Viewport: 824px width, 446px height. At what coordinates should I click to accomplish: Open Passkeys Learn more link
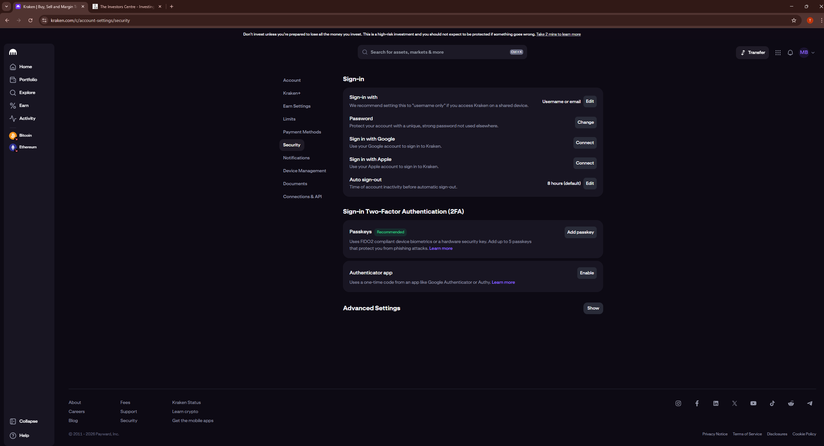pos(441,249)
